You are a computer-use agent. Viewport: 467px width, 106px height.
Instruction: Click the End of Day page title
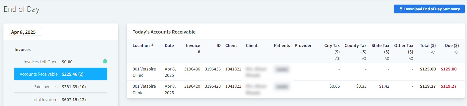point(22,9)
